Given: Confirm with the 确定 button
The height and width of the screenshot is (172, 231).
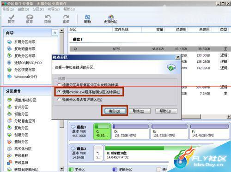Looking at the screenshot, I should pos(114,111).
